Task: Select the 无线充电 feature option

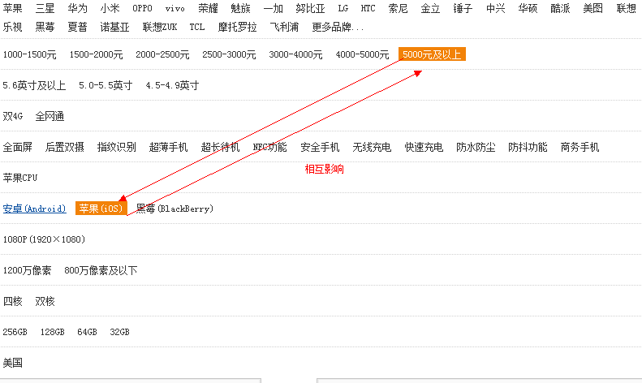Action: click(x=371, y=147)
